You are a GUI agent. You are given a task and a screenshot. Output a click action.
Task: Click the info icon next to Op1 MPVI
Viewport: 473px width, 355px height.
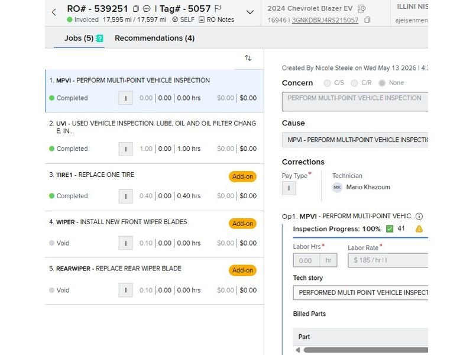[419, 216]
